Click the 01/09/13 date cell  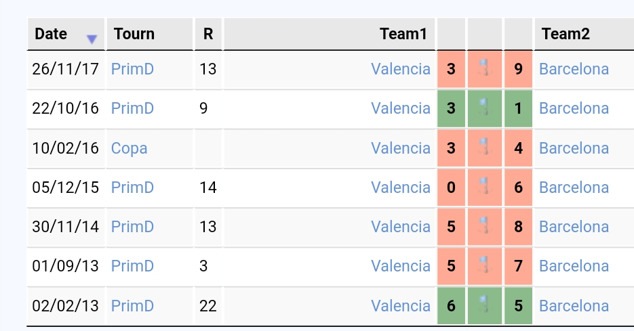(x=66, y=266)
